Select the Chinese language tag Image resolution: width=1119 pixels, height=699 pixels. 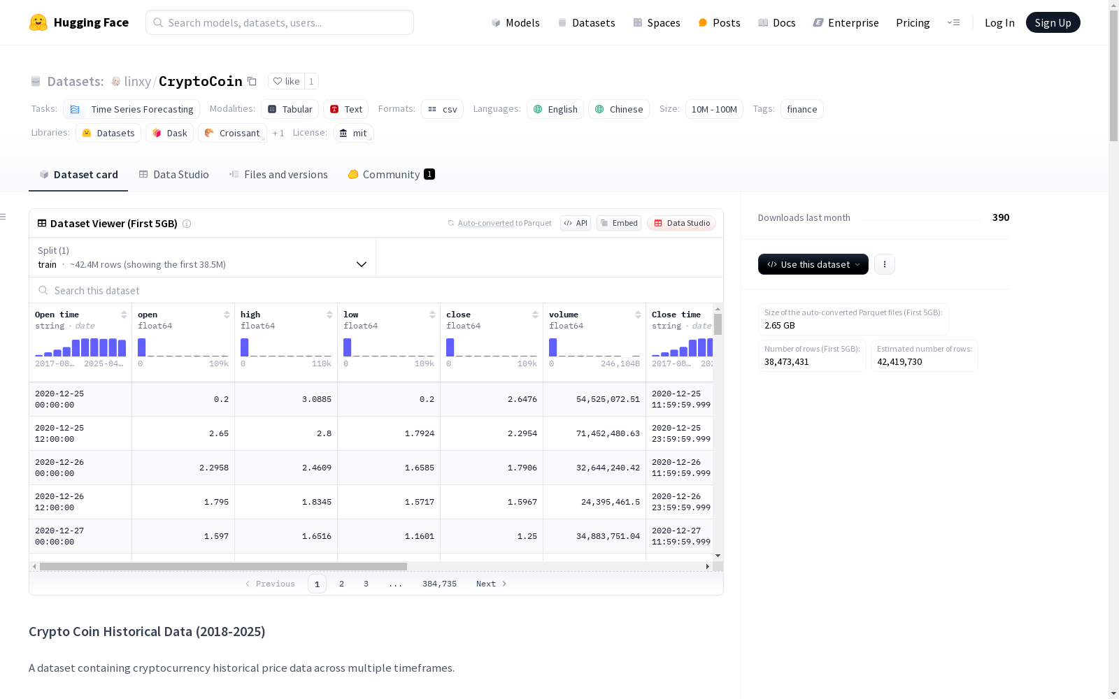pos(619,109)
